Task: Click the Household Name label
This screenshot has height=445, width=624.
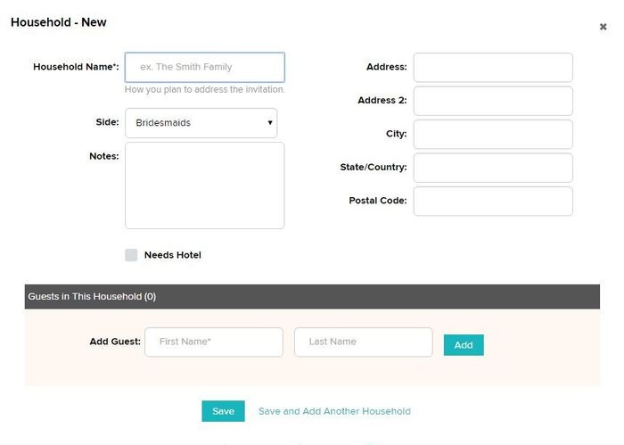Action: (x=76, y=67)
